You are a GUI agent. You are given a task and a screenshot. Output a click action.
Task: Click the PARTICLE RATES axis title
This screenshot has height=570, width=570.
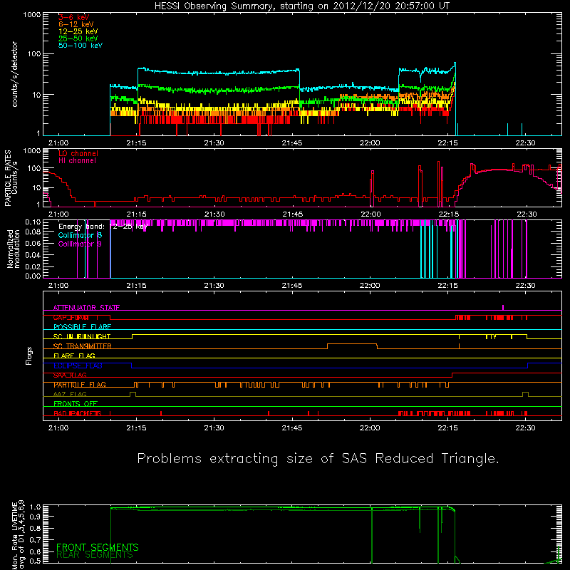tap(8, 178)
